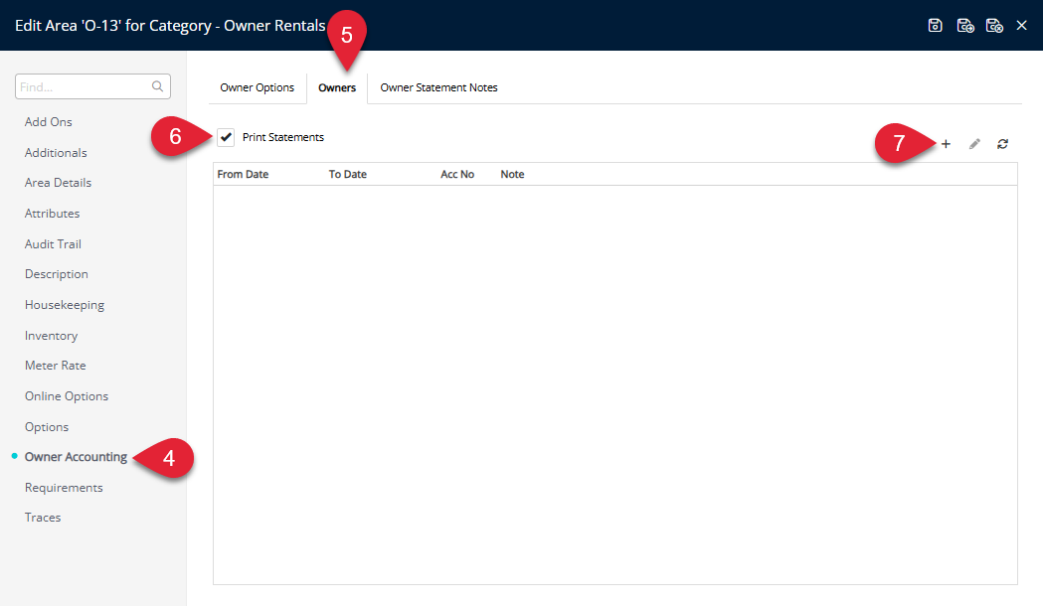This screenshot has height=606, width=1043.
Task: Go to Traces section
Action: click(x=43, y=518)
